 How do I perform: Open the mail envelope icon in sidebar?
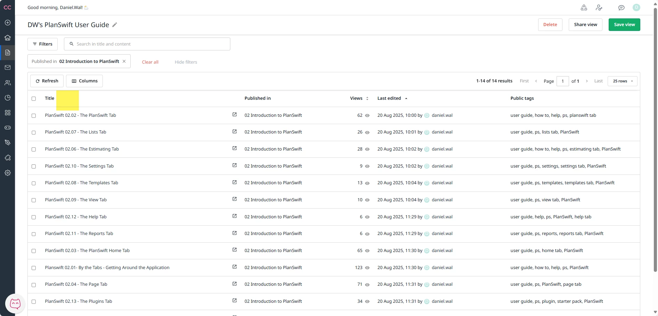[x=8, y=67]
